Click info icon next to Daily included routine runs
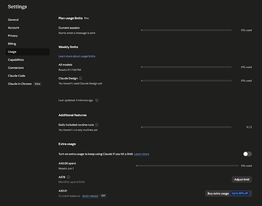This screenshot has height=206, width=262. pos(97,125)
